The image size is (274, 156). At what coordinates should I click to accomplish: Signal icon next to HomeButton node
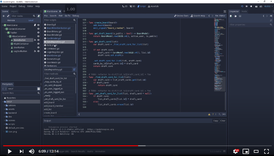tap(35, 40)
